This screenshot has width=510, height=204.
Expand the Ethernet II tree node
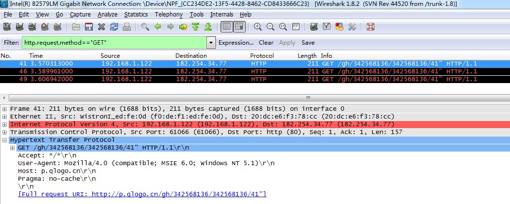pyautogui.click(x=4, y=117)
